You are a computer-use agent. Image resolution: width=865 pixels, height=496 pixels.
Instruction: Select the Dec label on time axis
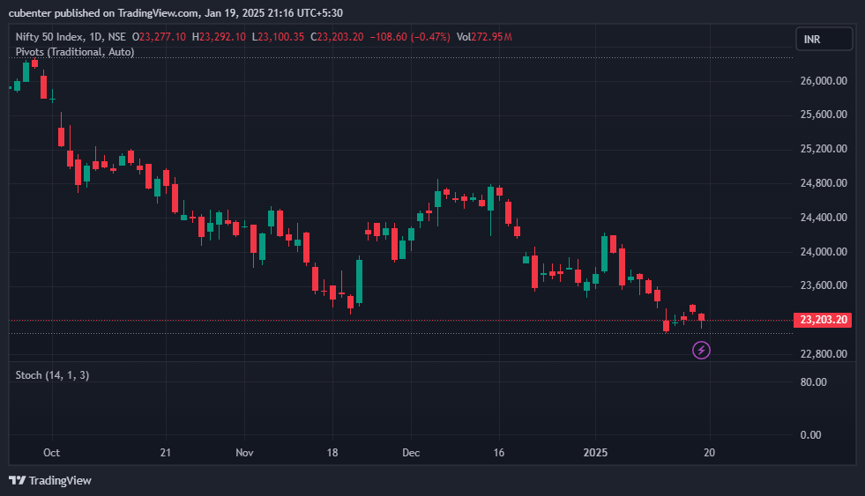410,452
